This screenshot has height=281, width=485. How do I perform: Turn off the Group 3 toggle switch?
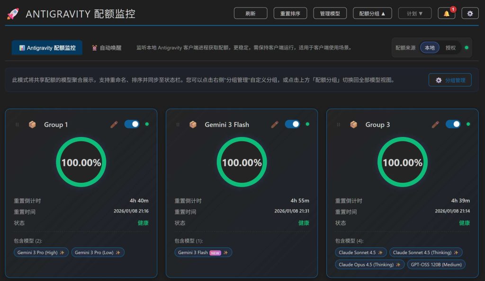(454, 124)
